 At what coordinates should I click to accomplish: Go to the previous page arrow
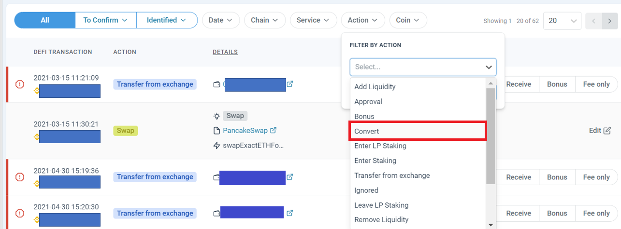(593, 21)
